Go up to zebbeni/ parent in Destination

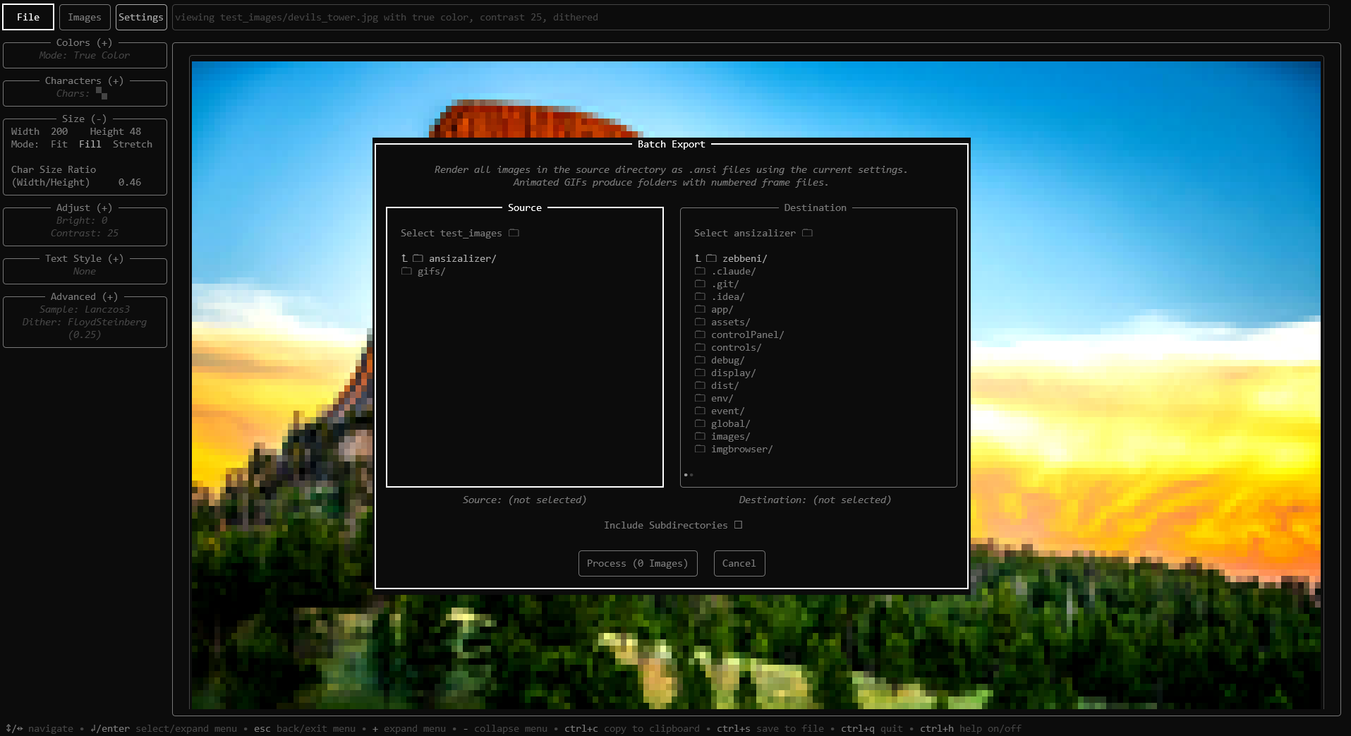coord(731,258)
